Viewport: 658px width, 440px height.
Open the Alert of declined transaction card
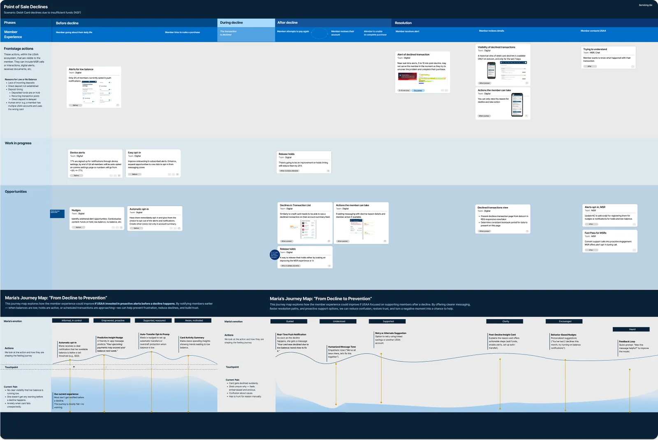click(422, 72)
